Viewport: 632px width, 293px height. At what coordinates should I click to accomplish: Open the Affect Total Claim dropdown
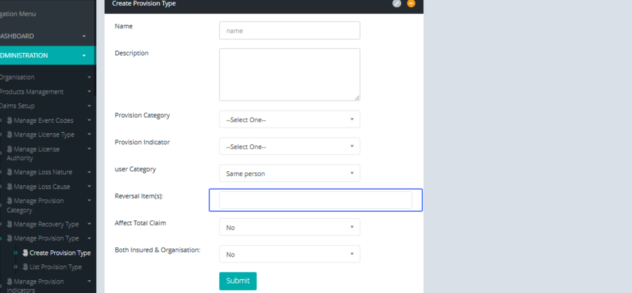289,227
